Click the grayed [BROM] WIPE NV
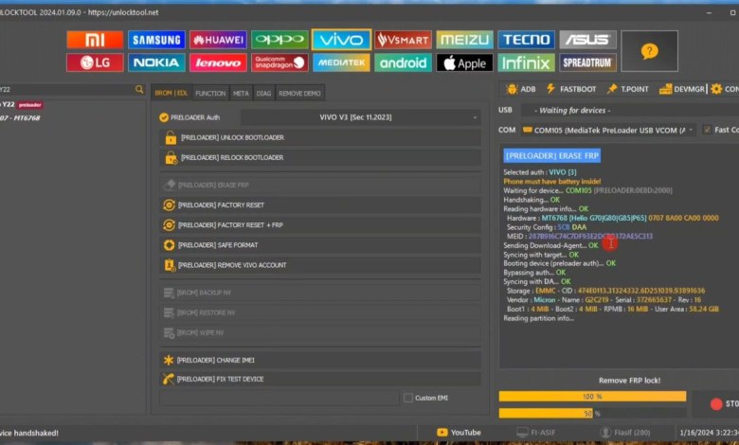The width and height of the screenshot is (739, 445). (320, 333)
